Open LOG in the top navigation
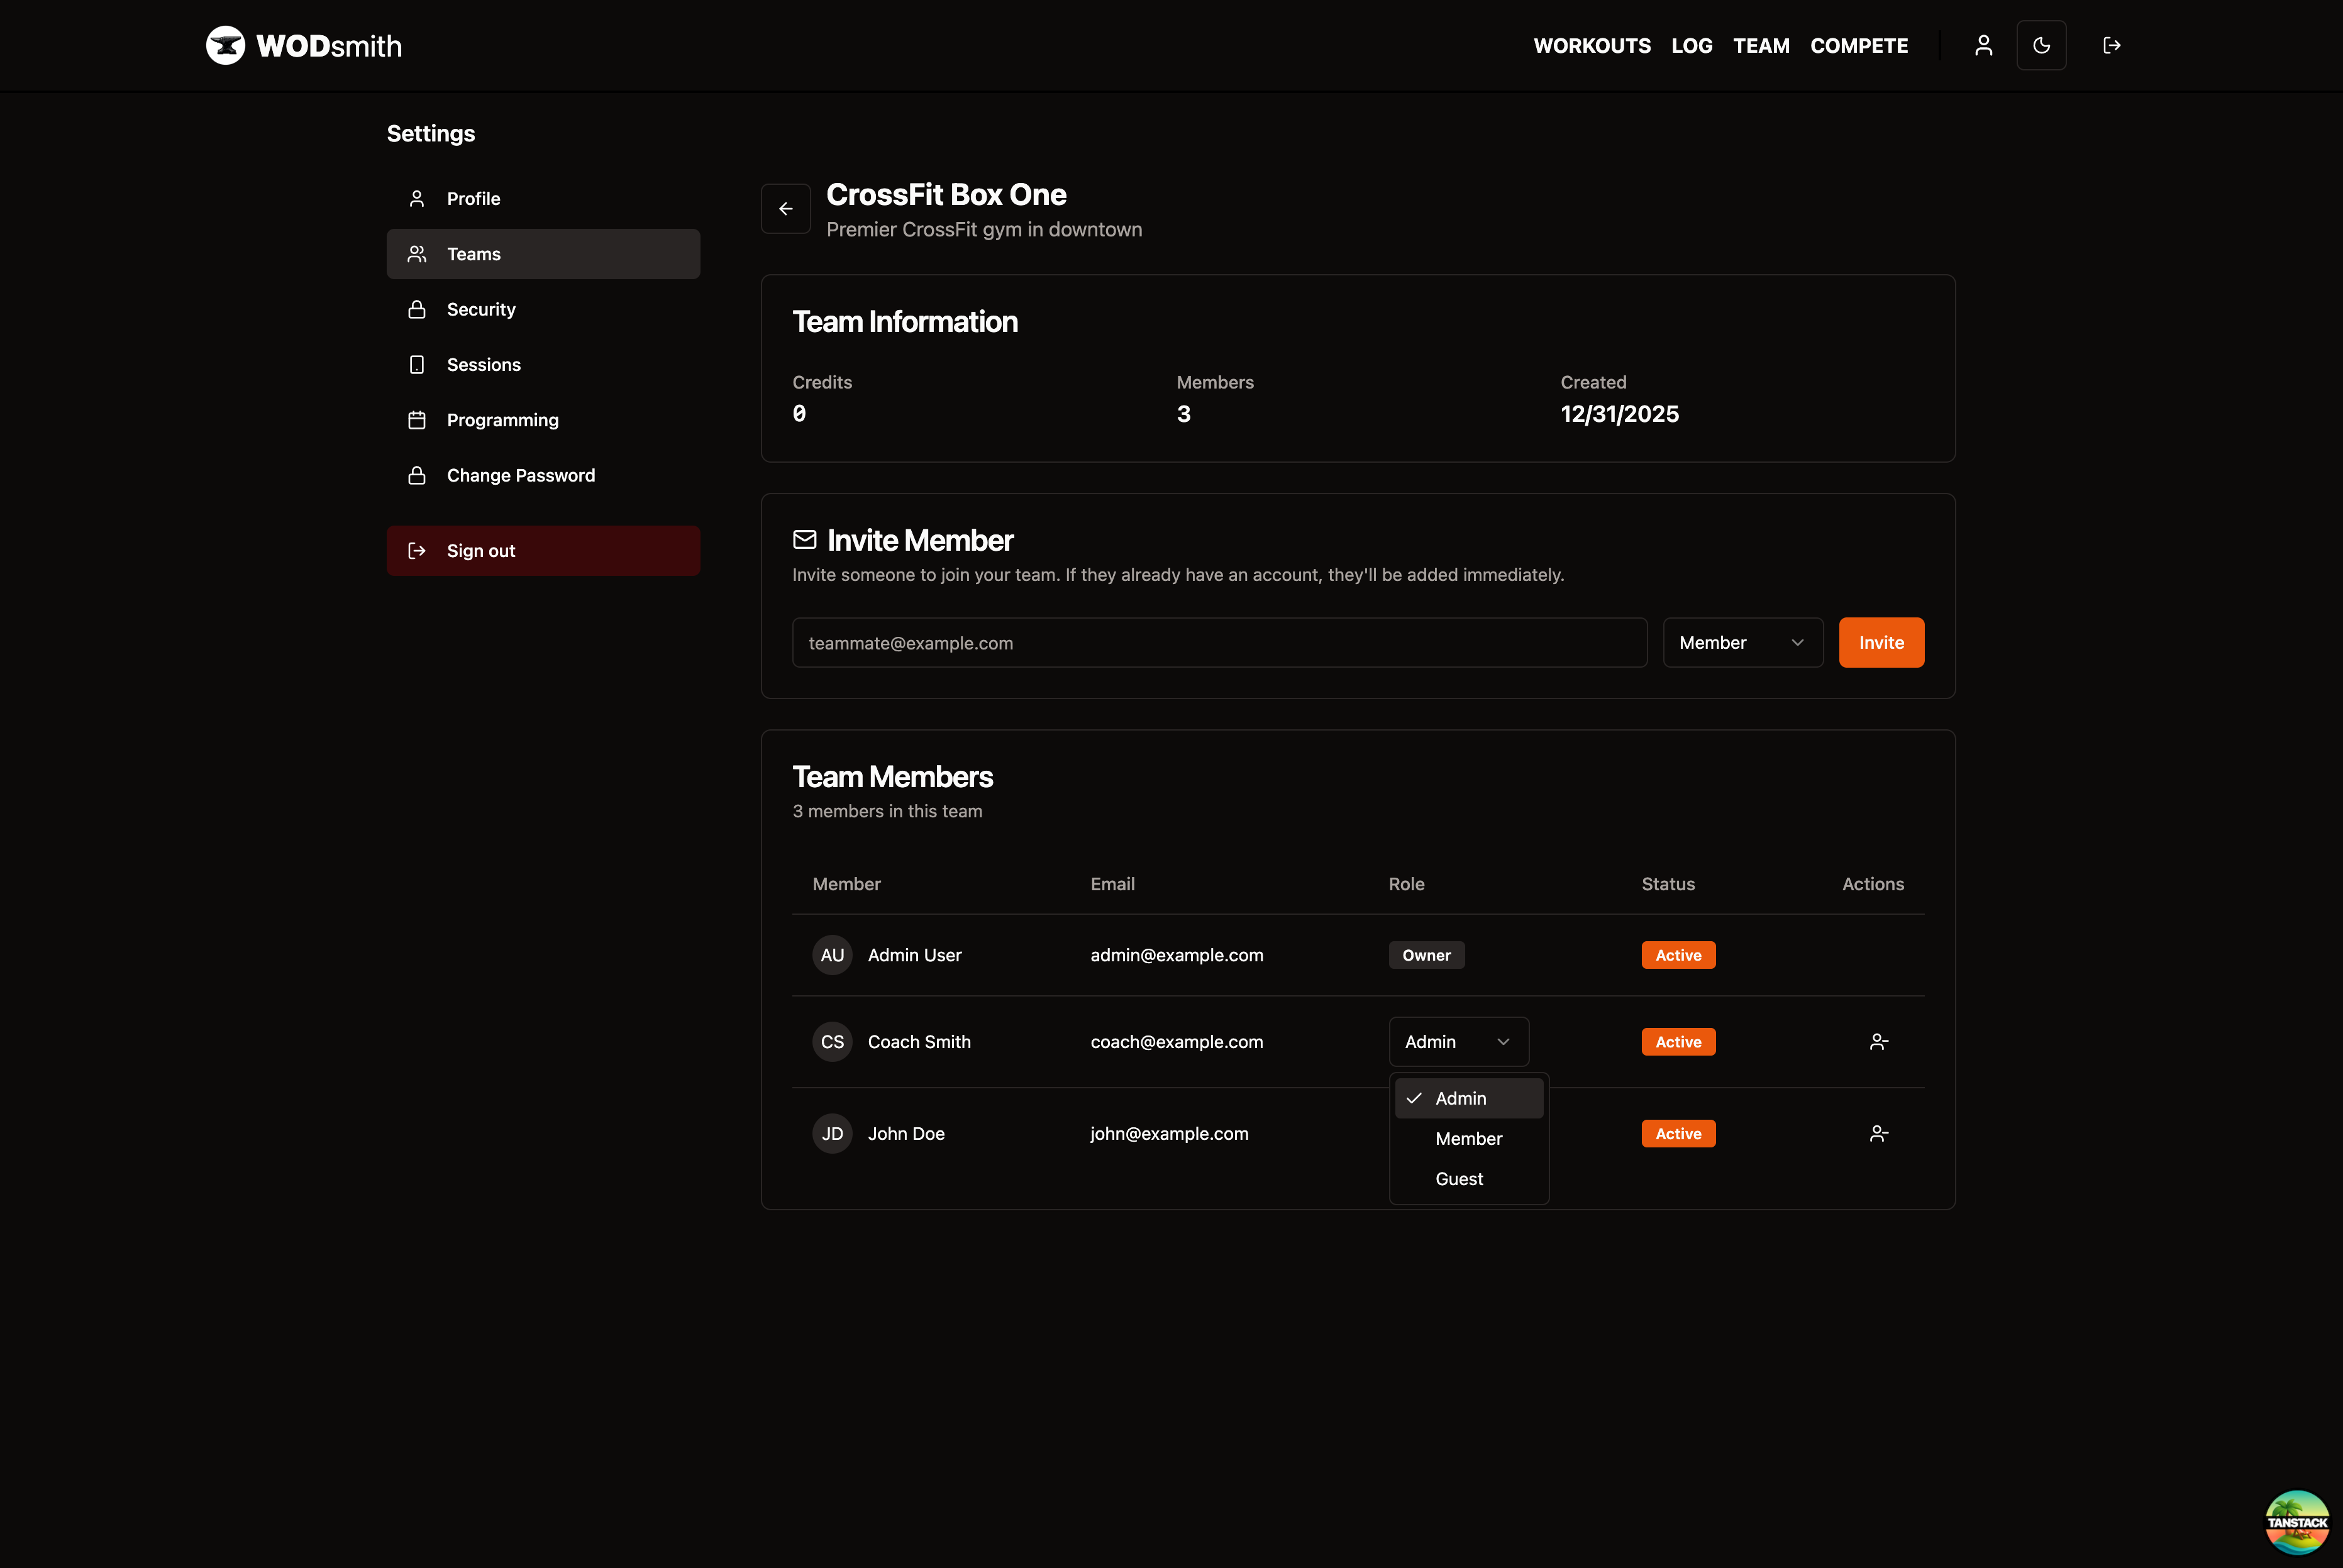This screenshot has height=1568, width=2343. [x=1691, y=45]
